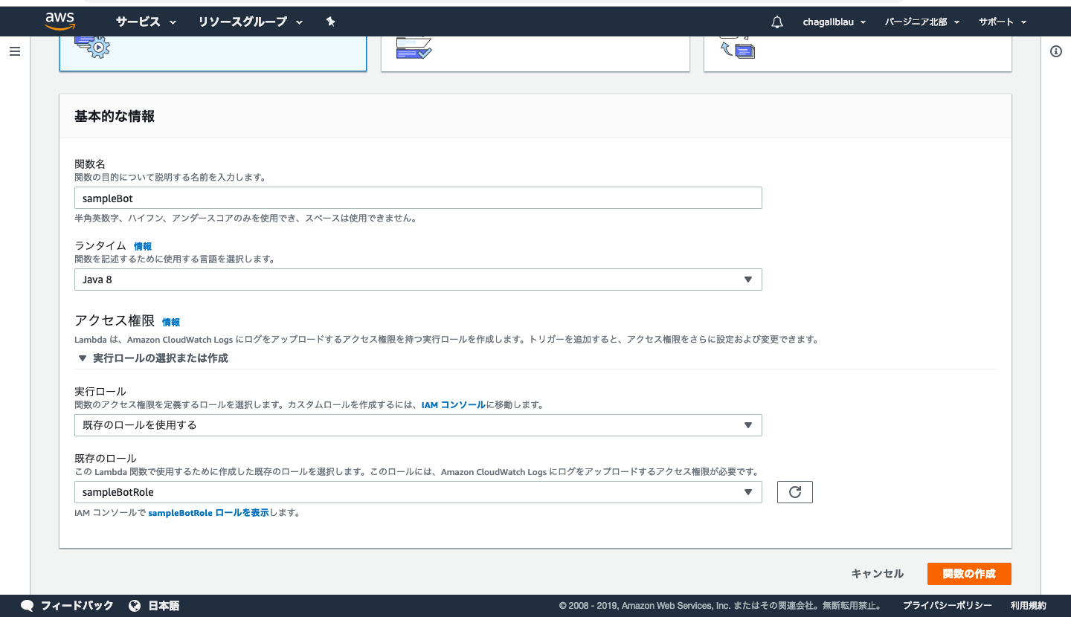Select the blueprint card with checkmark icon
This screenshot has height=617, width=1071.
click(x=535, y=54)
